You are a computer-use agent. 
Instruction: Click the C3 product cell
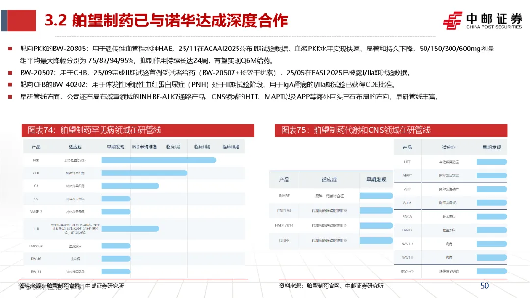point(36,186)
